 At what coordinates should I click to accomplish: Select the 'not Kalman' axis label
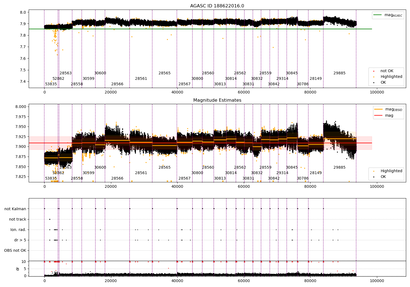pyautogui.click(x=15, y=209)
